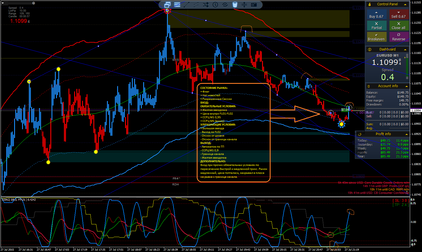Click the MR5 level label on chart
This screenshot has height=252, width=422.
tap(175, 60)
